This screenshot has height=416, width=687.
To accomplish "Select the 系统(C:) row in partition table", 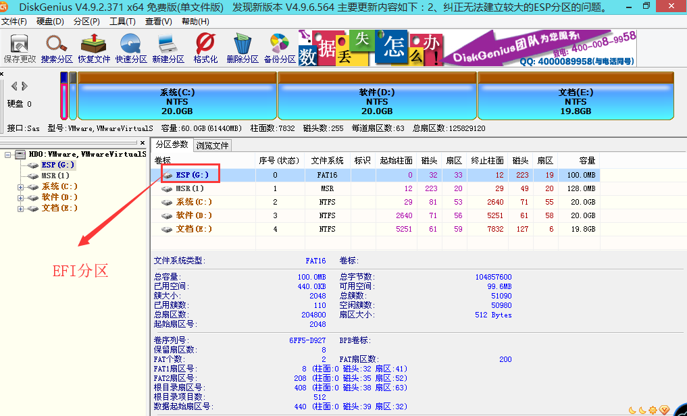I will tap(375, 203).
